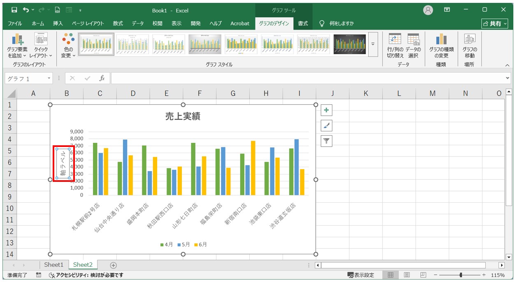Viewport: 515px width, 282px height.
Task: Click the Select All corner triangle
Action: 12,94
